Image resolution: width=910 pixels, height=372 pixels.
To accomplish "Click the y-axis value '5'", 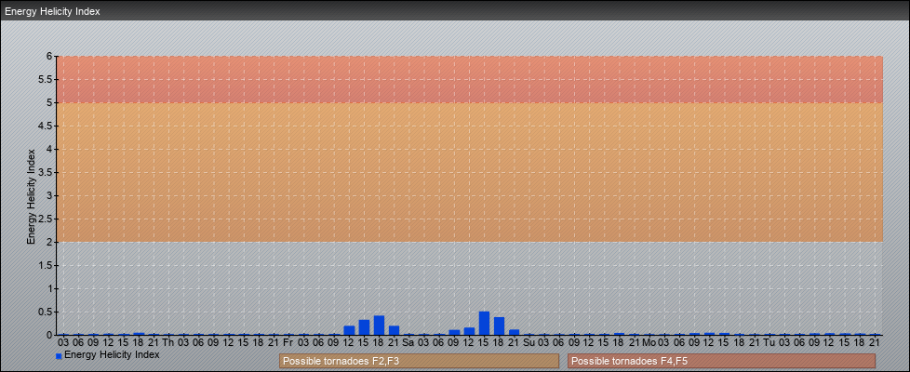I will point(50,102).
